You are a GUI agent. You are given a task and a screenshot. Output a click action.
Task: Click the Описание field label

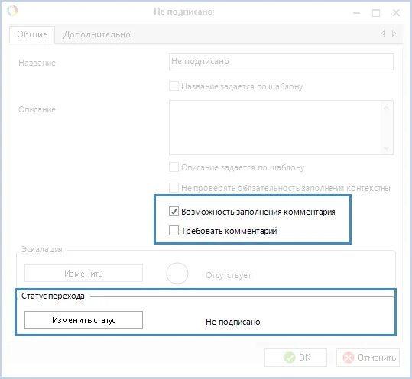[37, 109]
